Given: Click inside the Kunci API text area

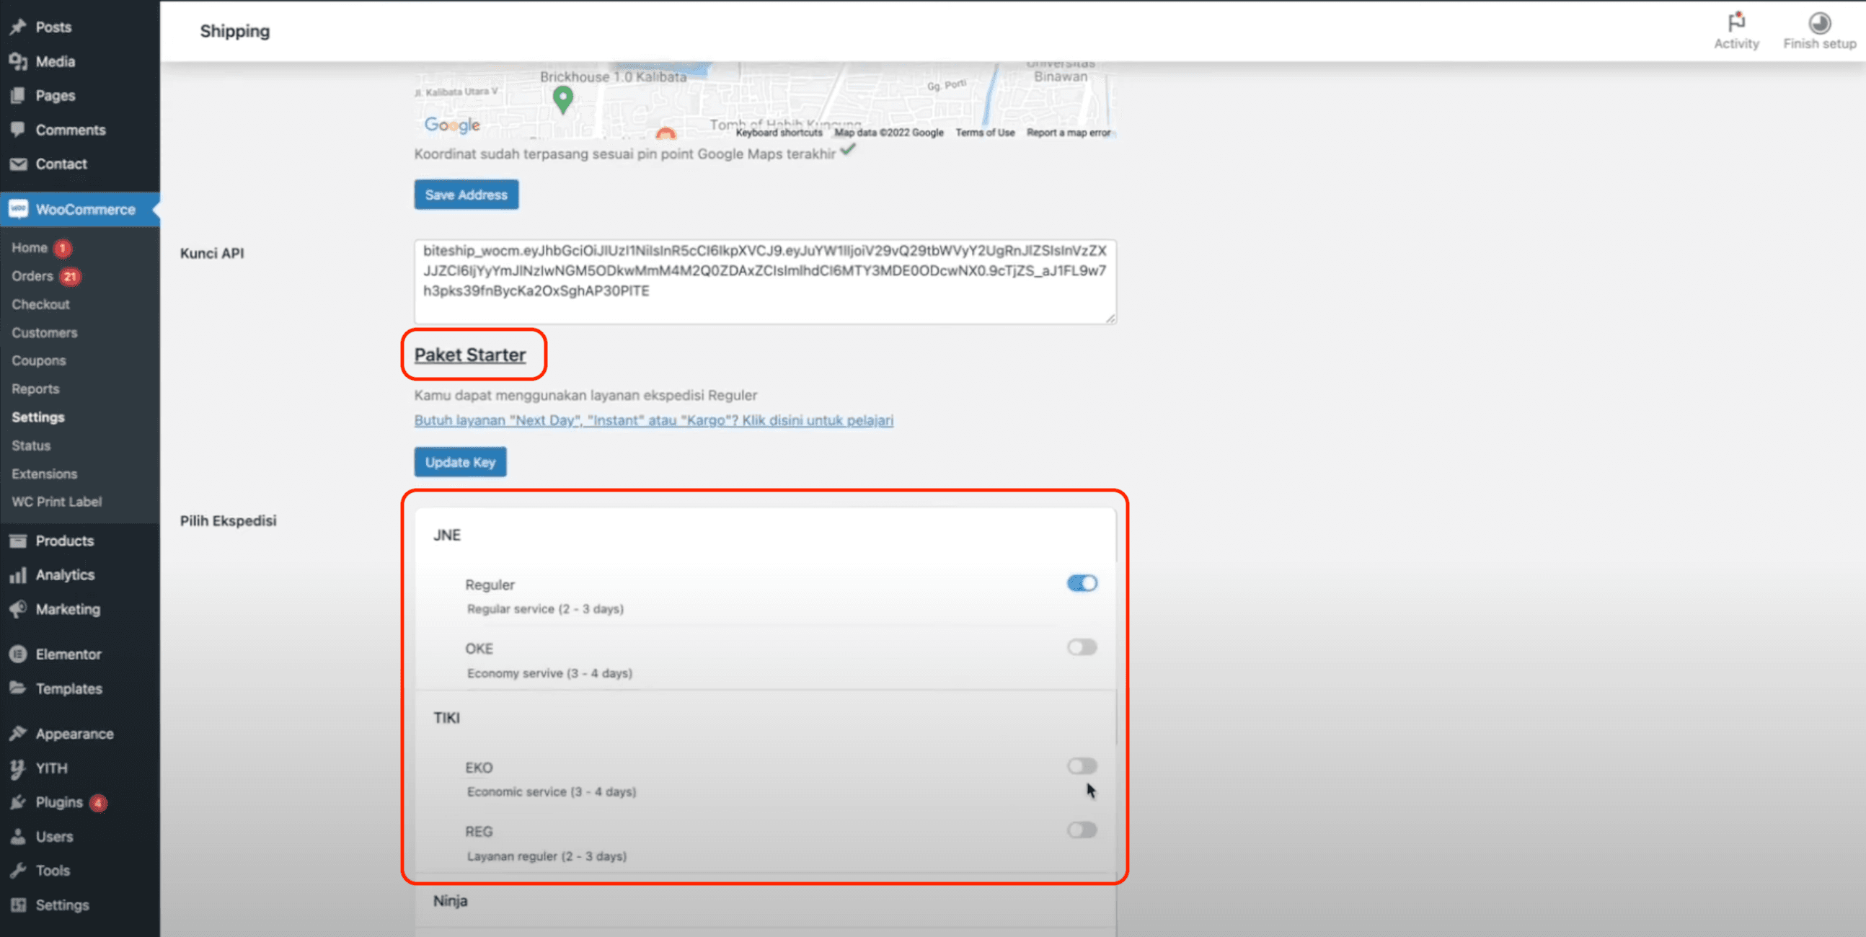Looking at the screenshot, I should [765, 282].
